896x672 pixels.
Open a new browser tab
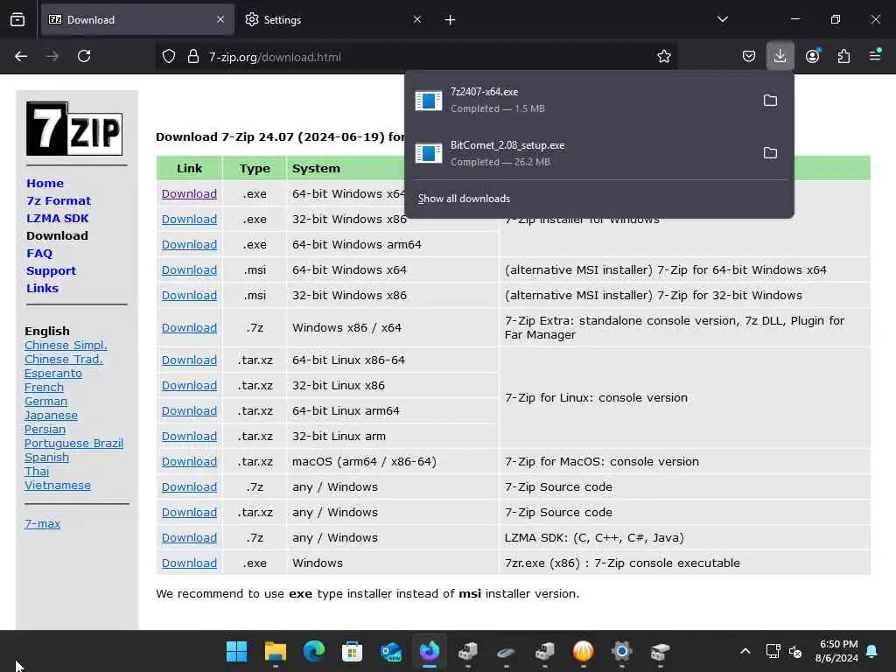(x=451, y=20)
